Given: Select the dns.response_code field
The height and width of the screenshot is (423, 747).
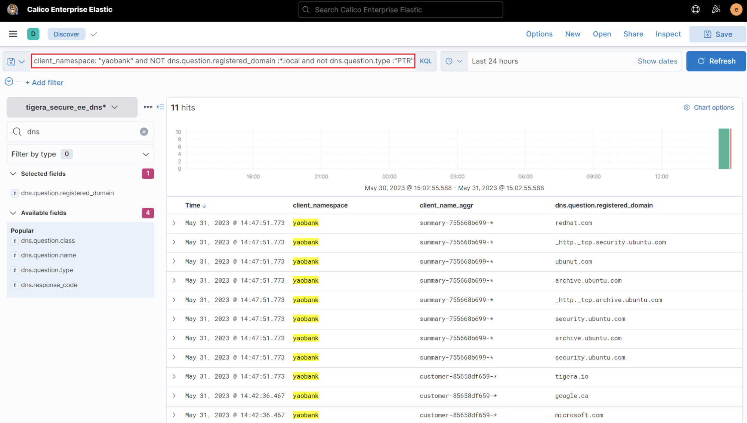Looking at the screenshot, I should pos(49,285).
